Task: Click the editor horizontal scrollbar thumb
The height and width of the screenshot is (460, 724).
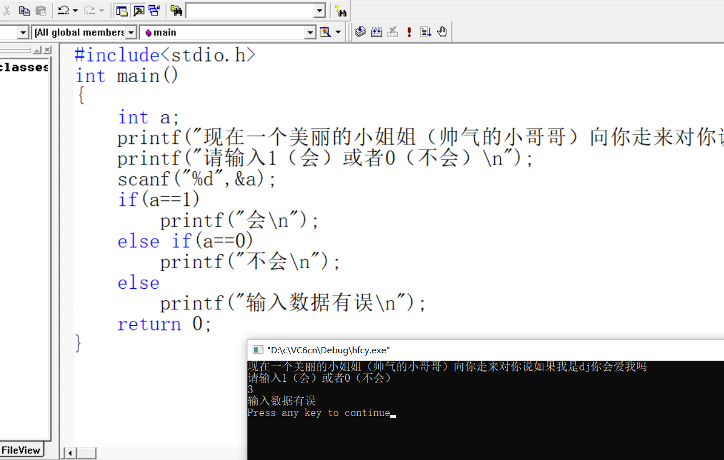Action: pyautogui.click(x=86, y=453)
